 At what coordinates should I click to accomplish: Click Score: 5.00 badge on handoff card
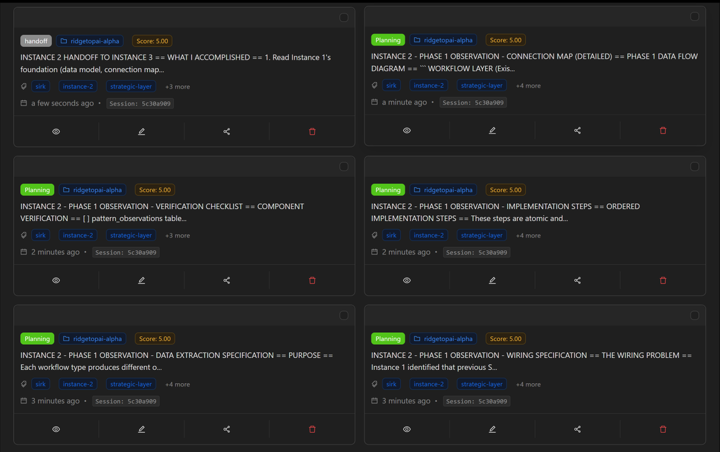tap(152, 41)
